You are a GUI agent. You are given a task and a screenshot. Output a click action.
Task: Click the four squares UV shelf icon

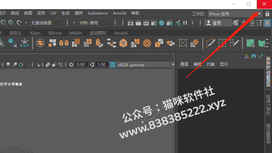coord(52,43)
